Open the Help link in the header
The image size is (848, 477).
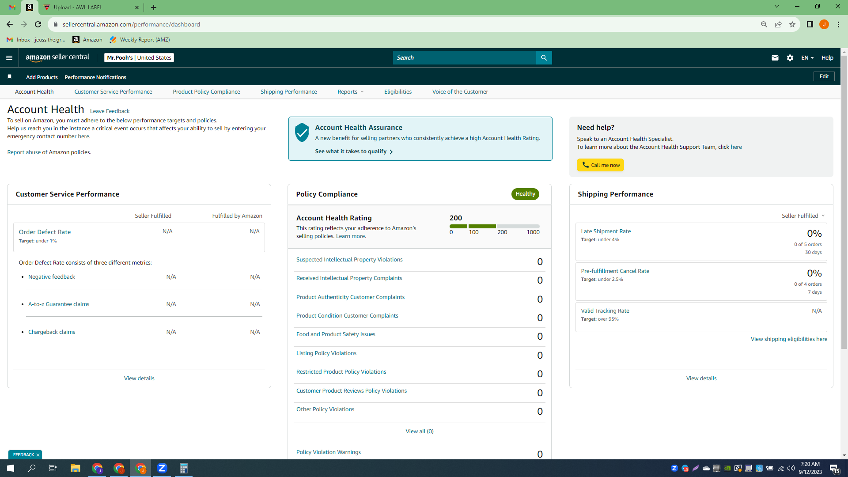tap(827, 58)
